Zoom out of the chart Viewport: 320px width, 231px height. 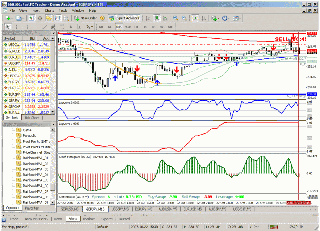click(x=184, y=18)
